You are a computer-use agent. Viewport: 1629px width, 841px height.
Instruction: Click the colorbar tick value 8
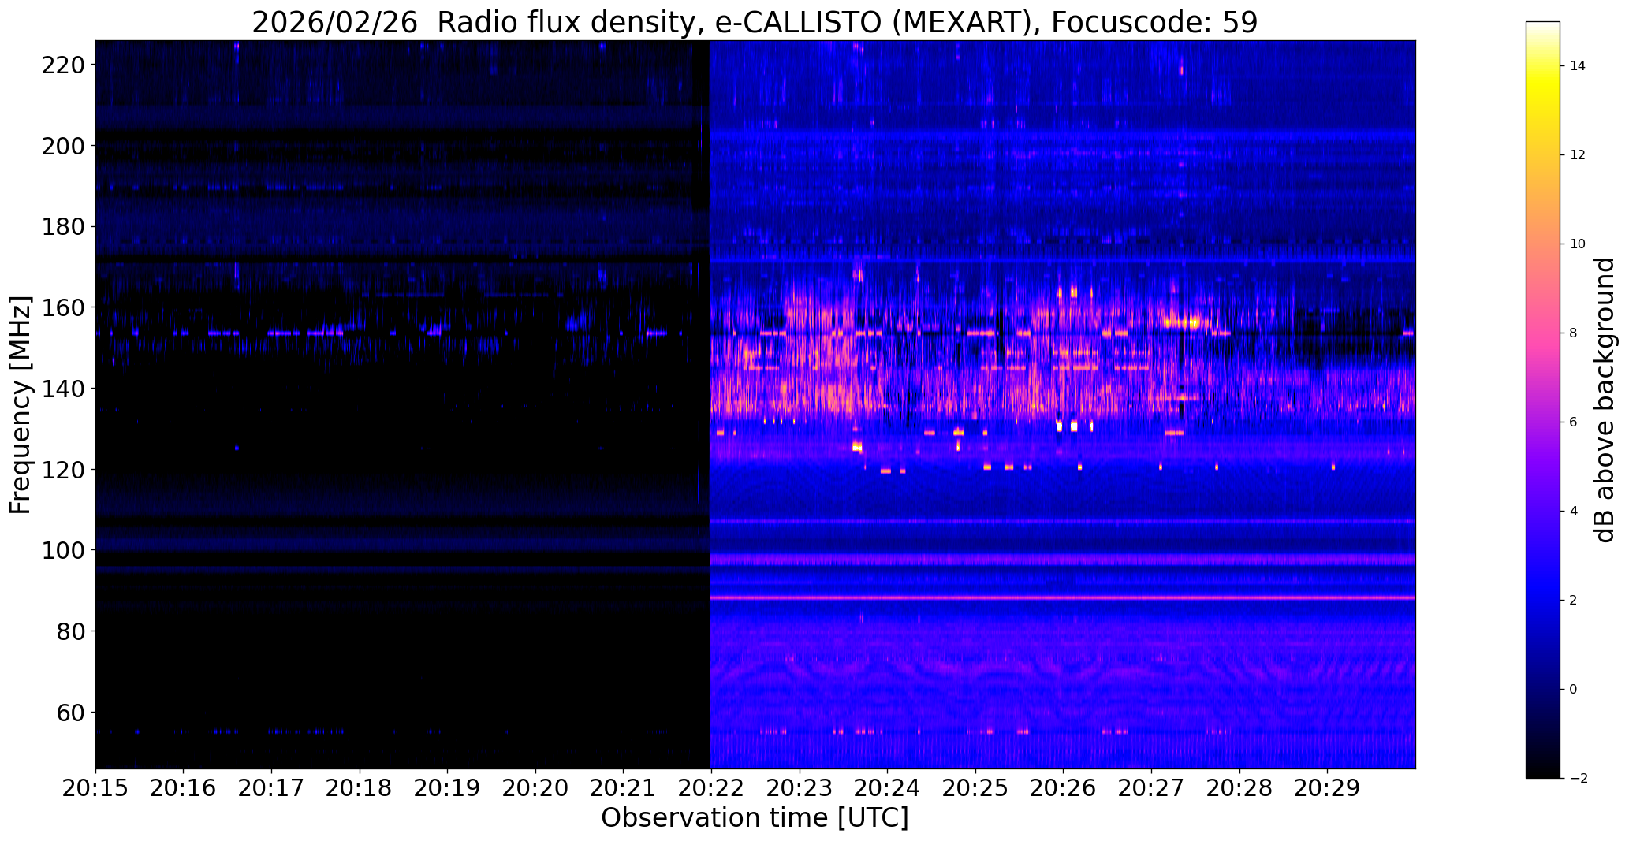pos(1574,333)
